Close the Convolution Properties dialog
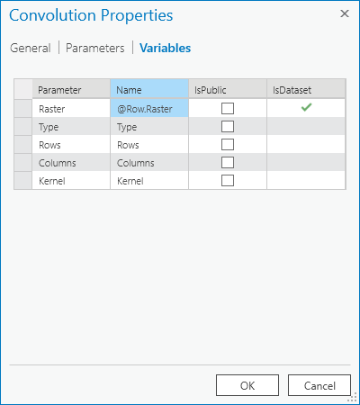360x405 pixels. click(345, 13)
